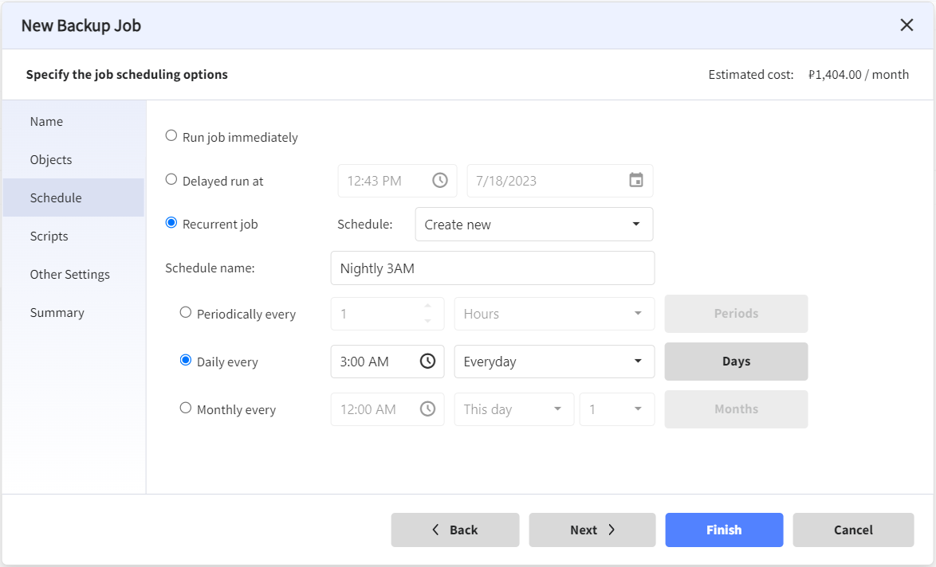Choose the Delayed run at radio button
The image size is (936, 567).
coord(171,180)
